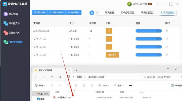Click the Delete trash icon in Explorer toolbar
The height and width of the screenshot is (101, 182).
(92, 86)
